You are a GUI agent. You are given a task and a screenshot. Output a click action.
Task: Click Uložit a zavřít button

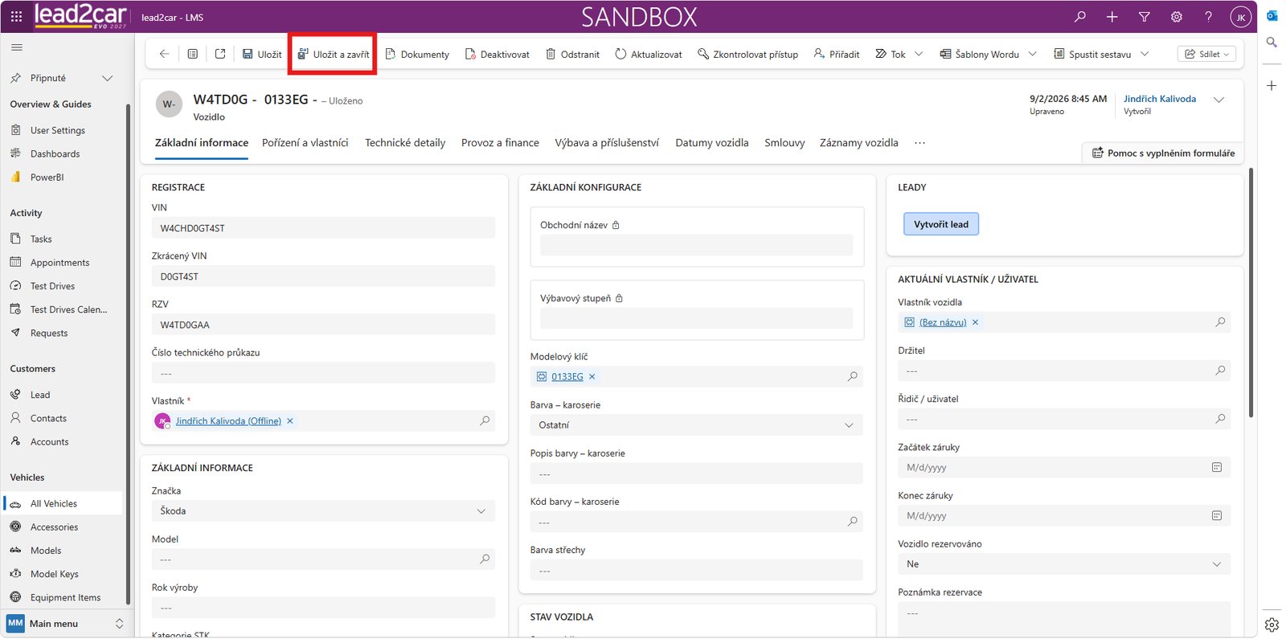pyautogui.click(x=334, y=54)
